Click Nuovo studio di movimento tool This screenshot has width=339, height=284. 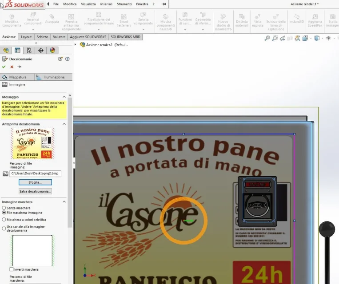(223, 23)
